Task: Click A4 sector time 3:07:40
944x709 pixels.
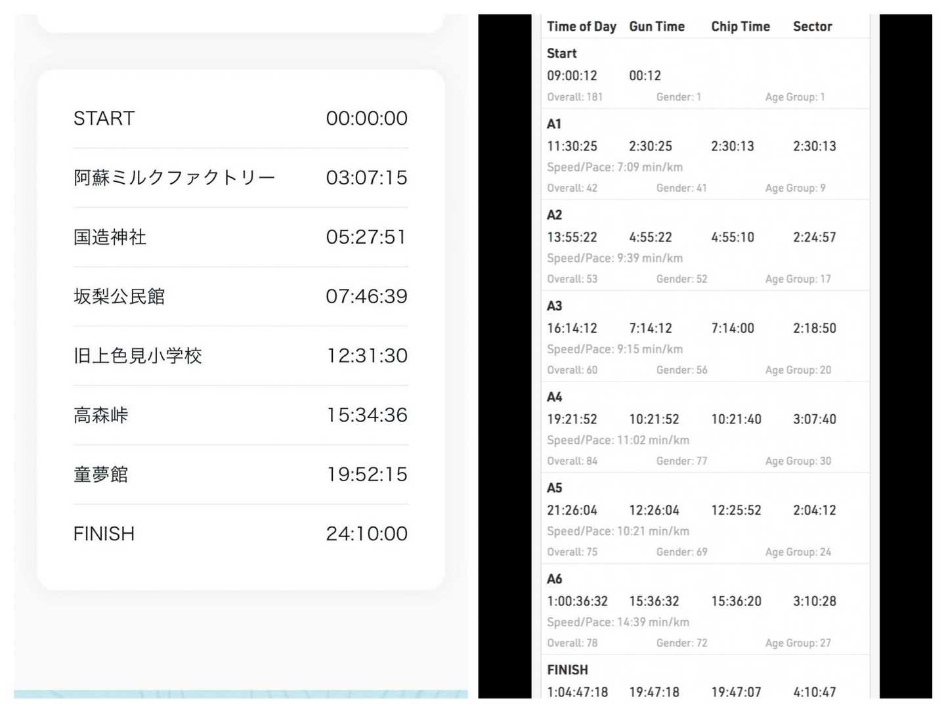Action: tap(814, 419)
